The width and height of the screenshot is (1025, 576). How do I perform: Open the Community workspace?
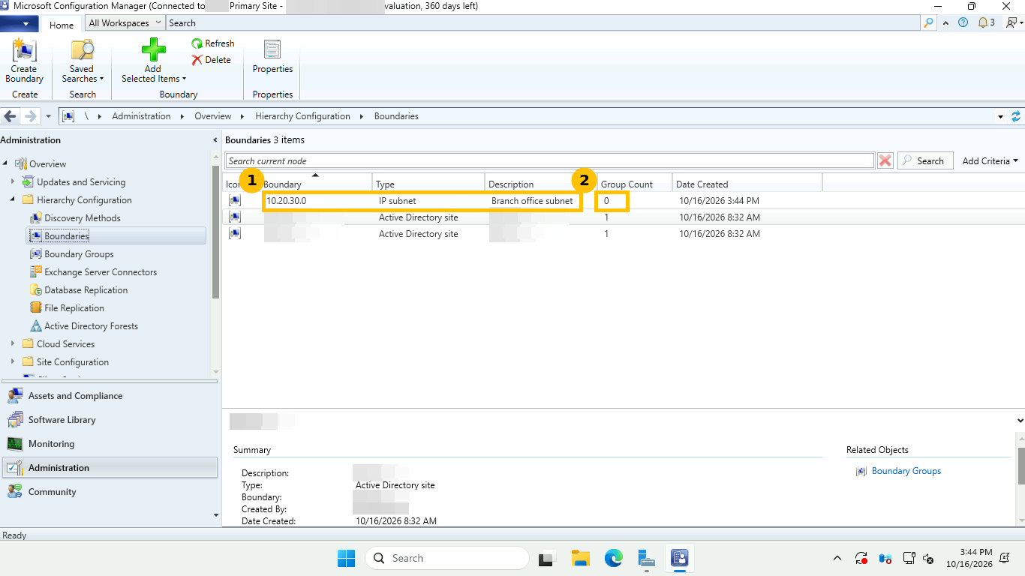click(x=110, y=492)
